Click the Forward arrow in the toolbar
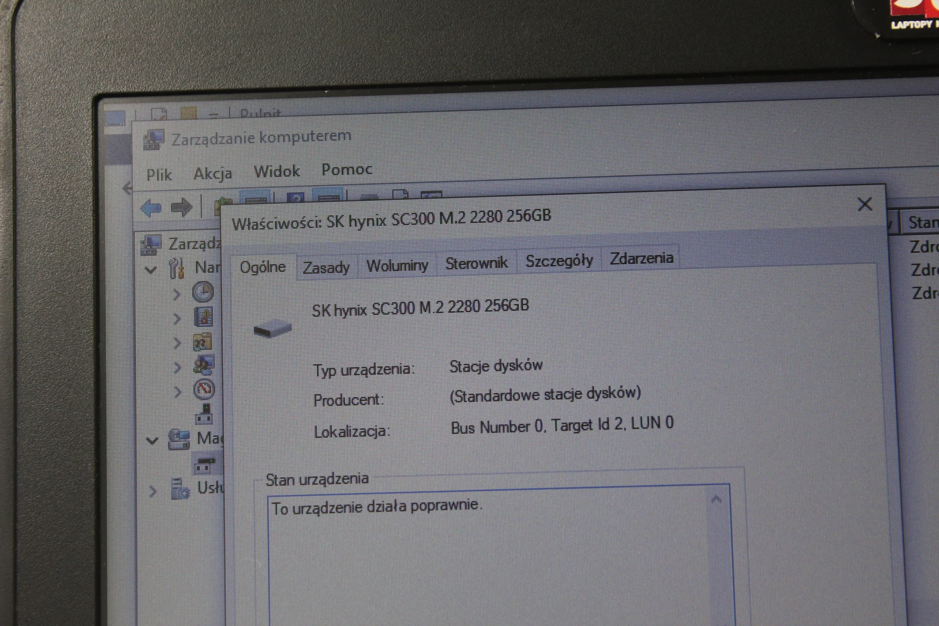 click(x=181, y=207)
